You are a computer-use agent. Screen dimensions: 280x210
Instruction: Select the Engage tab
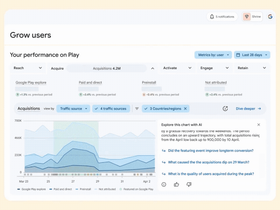(215, 68)
